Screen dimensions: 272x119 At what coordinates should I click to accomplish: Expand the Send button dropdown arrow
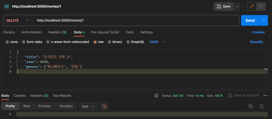[264, 20]
